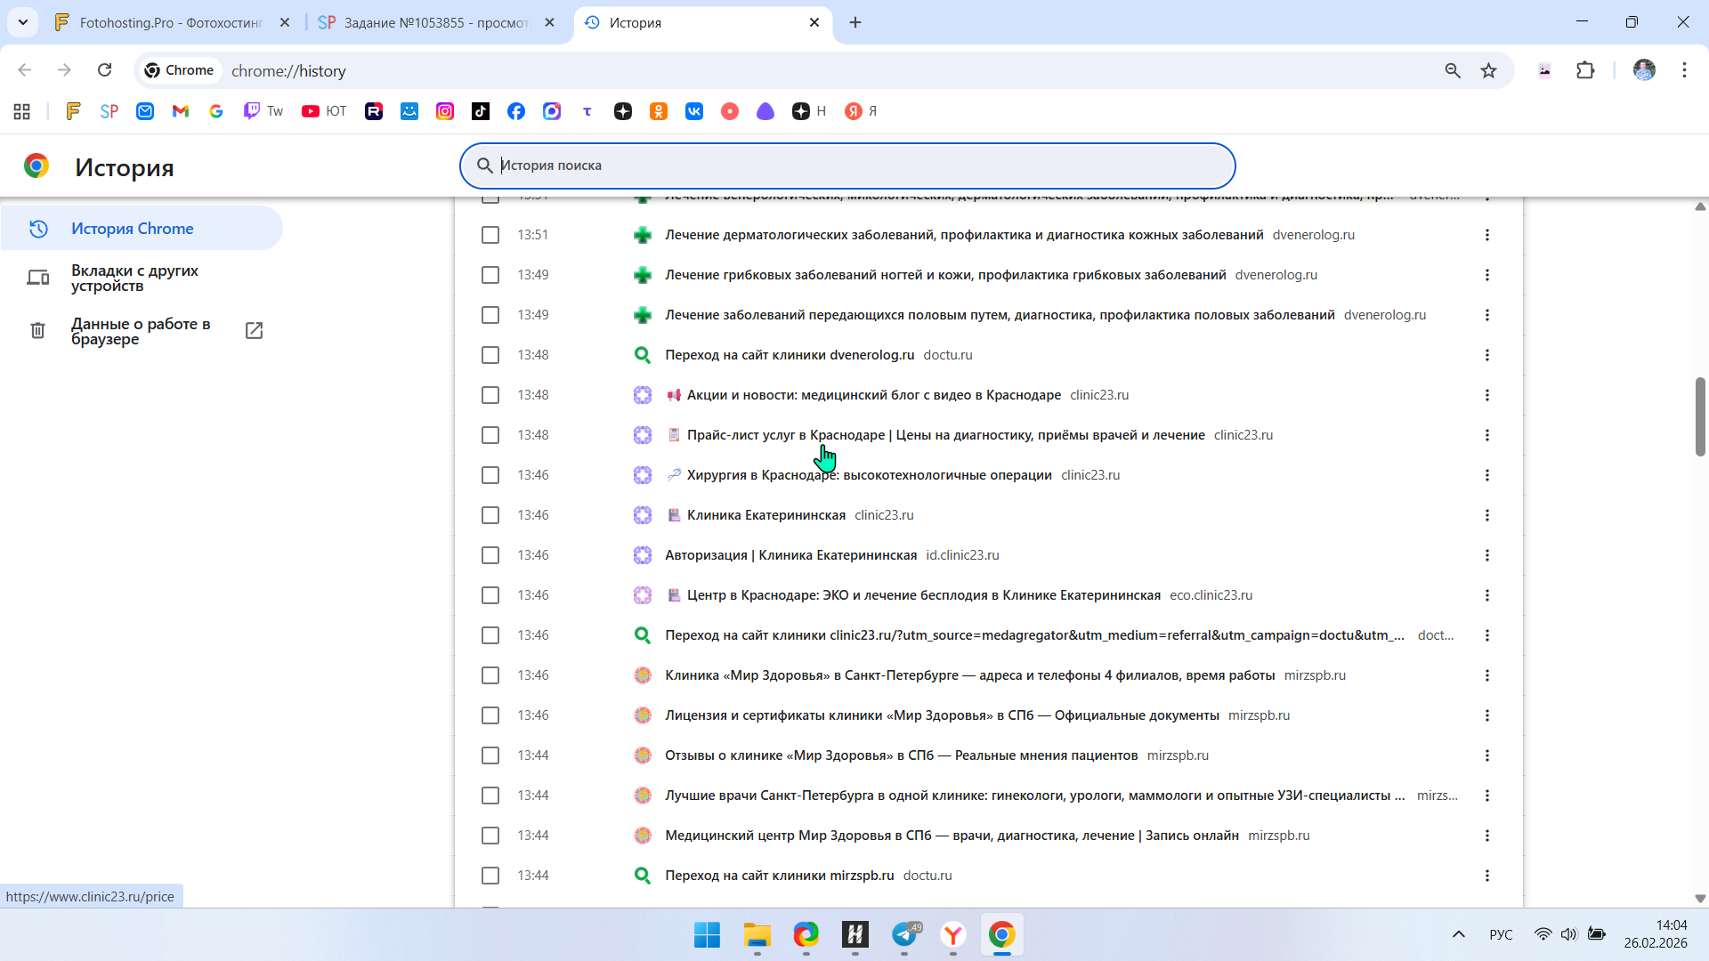
Task: Click zoom magnifier icon in address bar
Action: click(1453, 70)
